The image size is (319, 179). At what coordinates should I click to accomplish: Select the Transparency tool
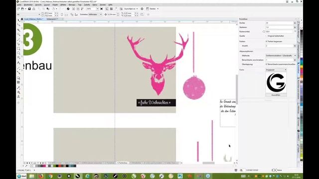point(18,83)
